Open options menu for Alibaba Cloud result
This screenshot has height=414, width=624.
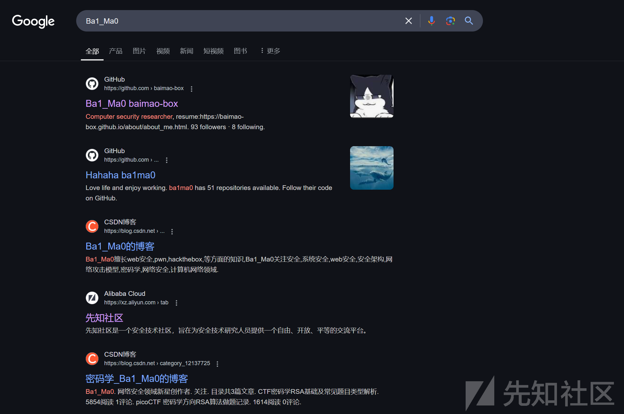click(x=176, y=303)
